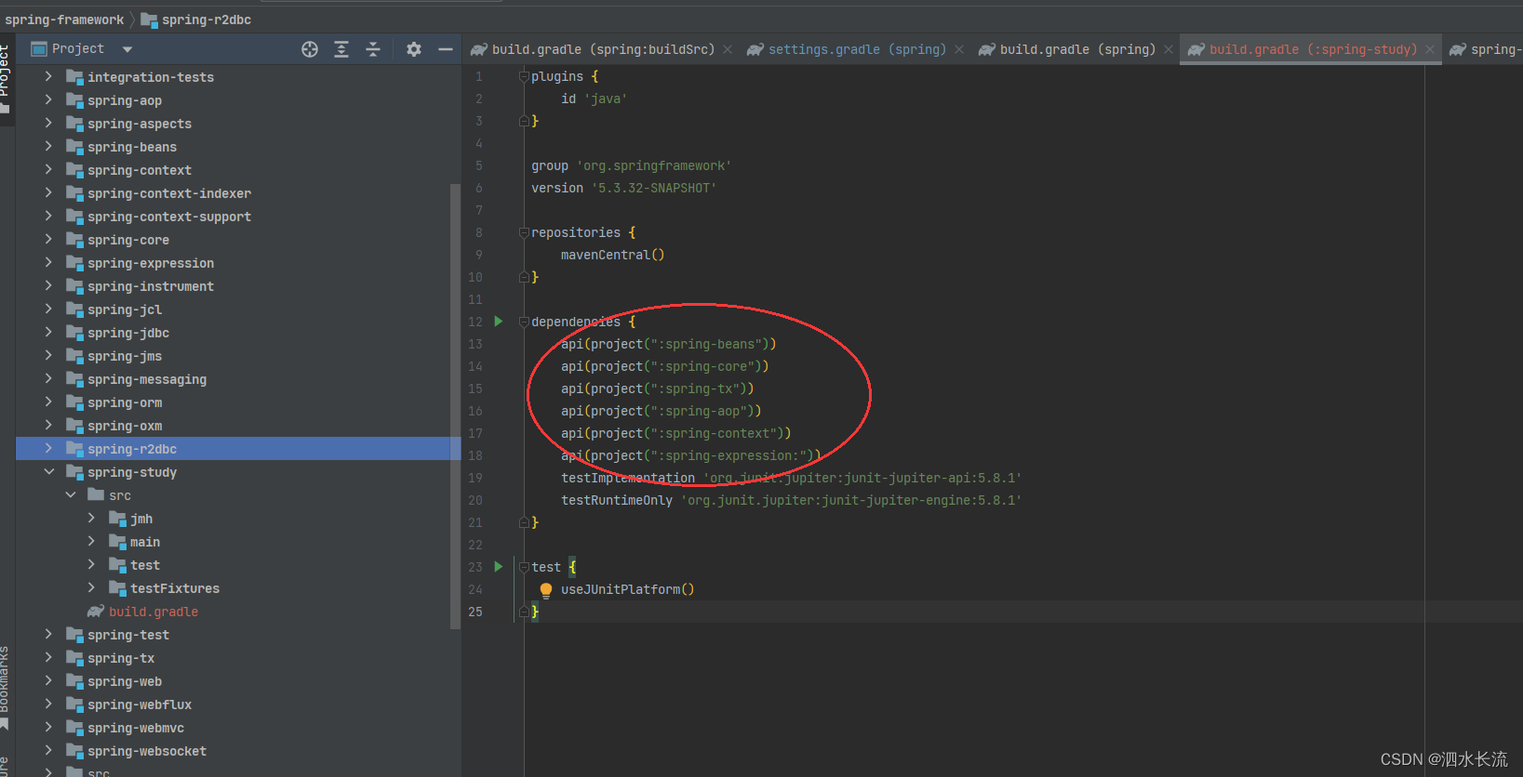Click the testRuntimeOnly junit-jupiter-engine line
The image size is (1523, 777).
[x=791, y=500]
